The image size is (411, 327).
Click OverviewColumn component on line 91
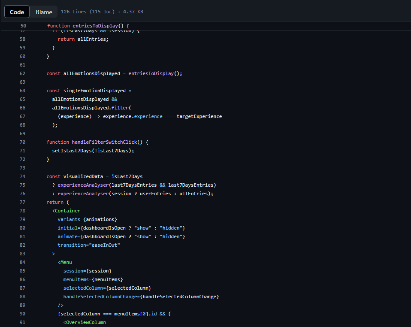pyautogui.click(x=85, y=322)
